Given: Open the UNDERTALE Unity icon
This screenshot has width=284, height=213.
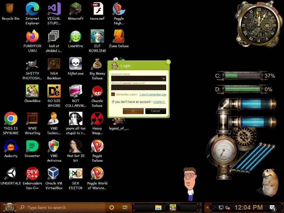Looking at the screenshot, I should [11, 173].
